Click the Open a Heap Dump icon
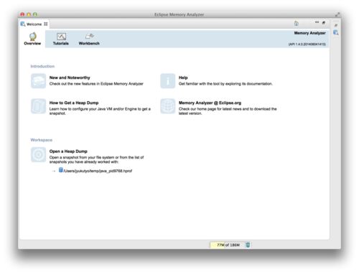 coord(38,154)
